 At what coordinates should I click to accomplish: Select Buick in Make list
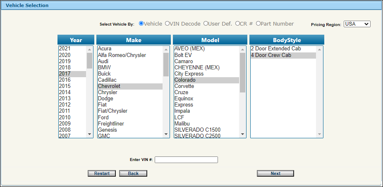[x=130, y=73]
